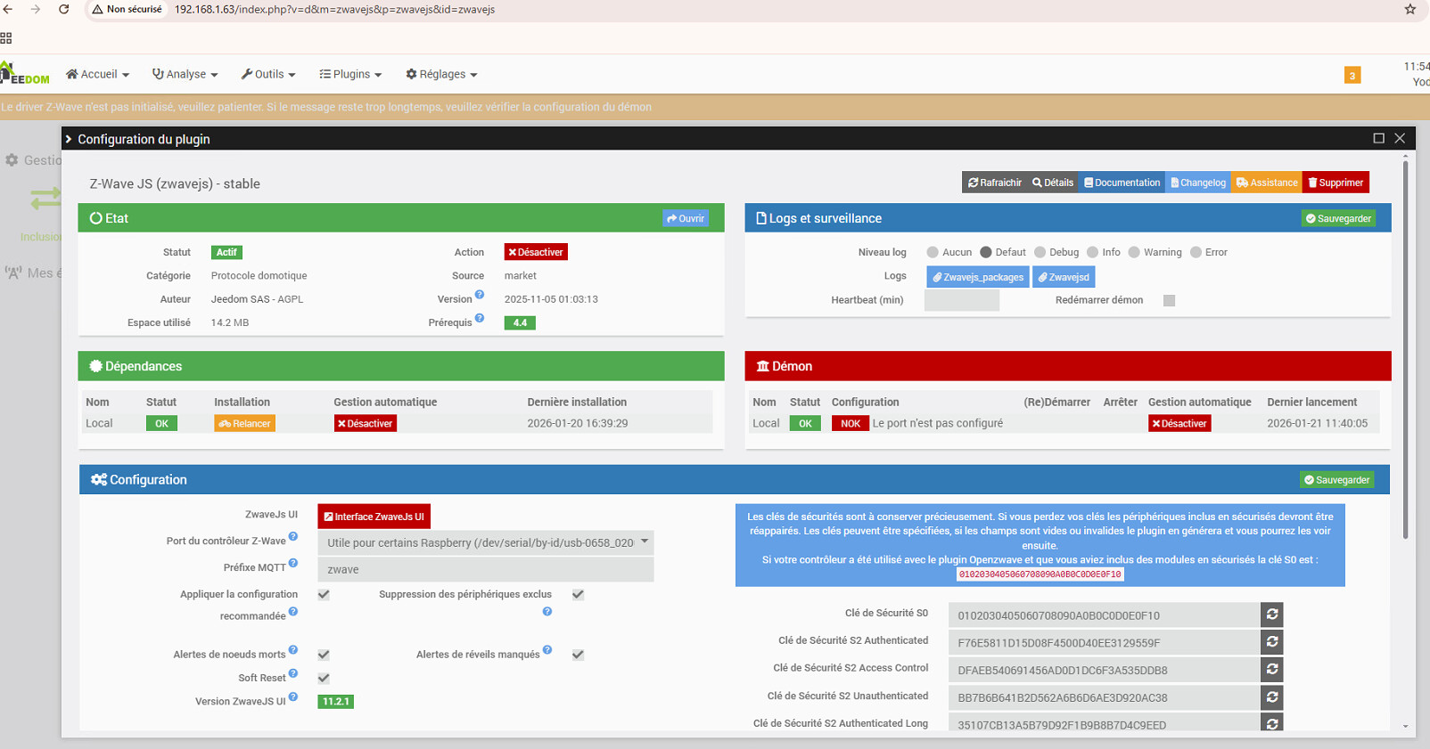
Task: View the plugin Changelog
Action: point(1198,183)
